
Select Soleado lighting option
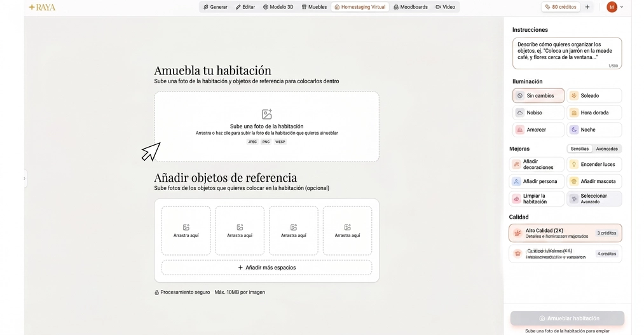594,95
